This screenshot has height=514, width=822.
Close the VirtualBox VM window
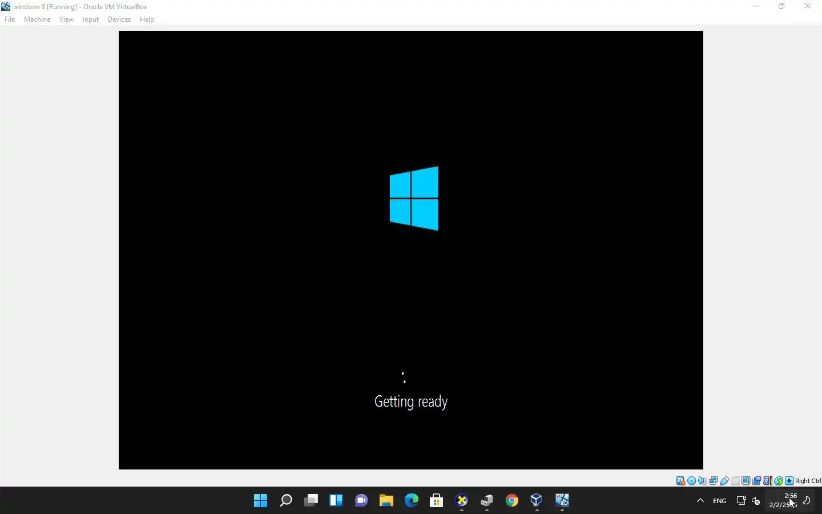(x=808, y=6)
